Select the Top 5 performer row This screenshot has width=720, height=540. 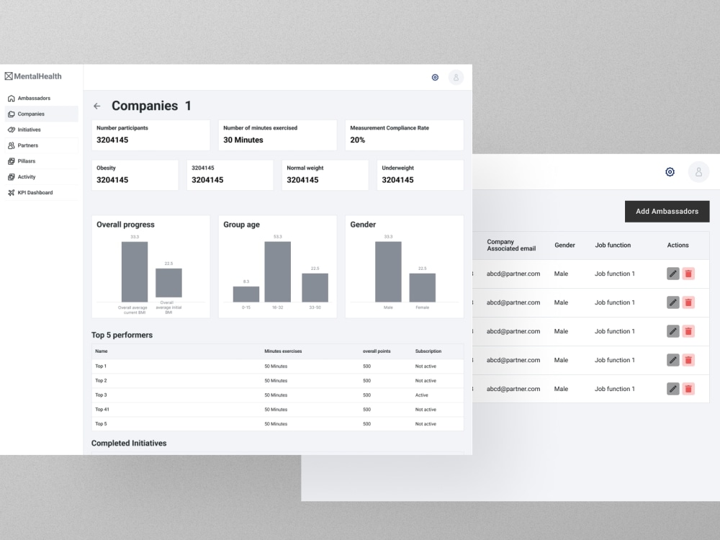[277, 424]
